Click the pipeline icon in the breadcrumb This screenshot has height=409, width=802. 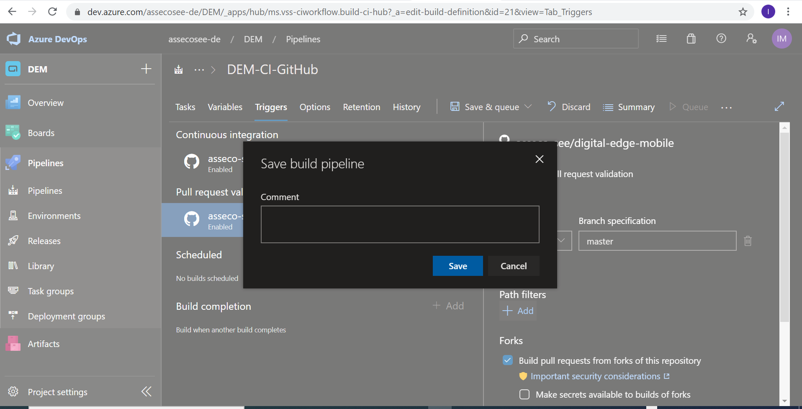point(179,69)
